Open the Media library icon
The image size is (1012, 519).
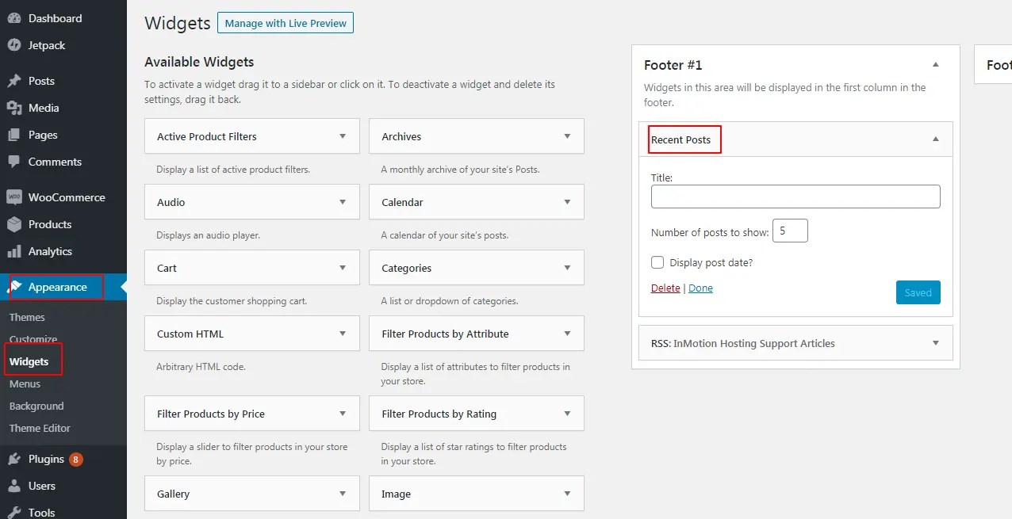[x=13, y=108]
